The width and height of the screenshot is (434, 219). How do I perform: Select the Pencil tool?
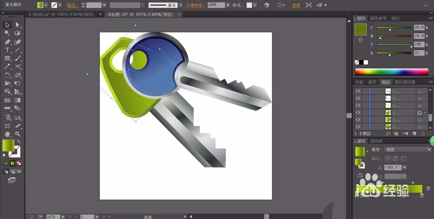tap(7, 67)
